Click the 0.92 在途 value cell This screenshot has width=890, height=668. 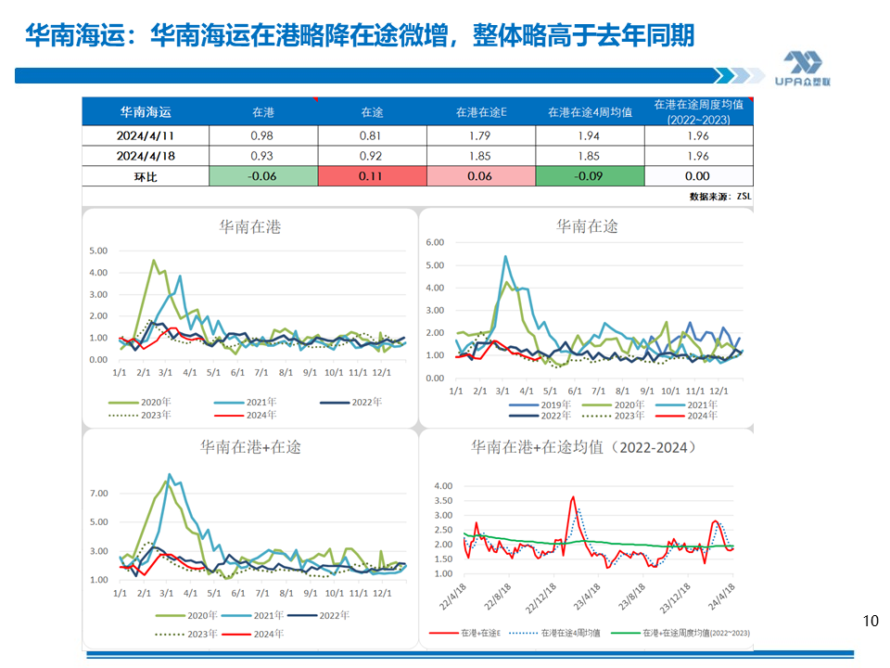pos(371,156)
